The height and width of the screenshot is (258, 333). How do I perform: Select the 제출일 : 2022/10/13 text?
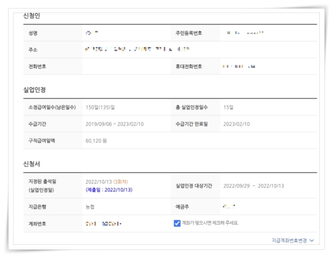tap(109, 190)
